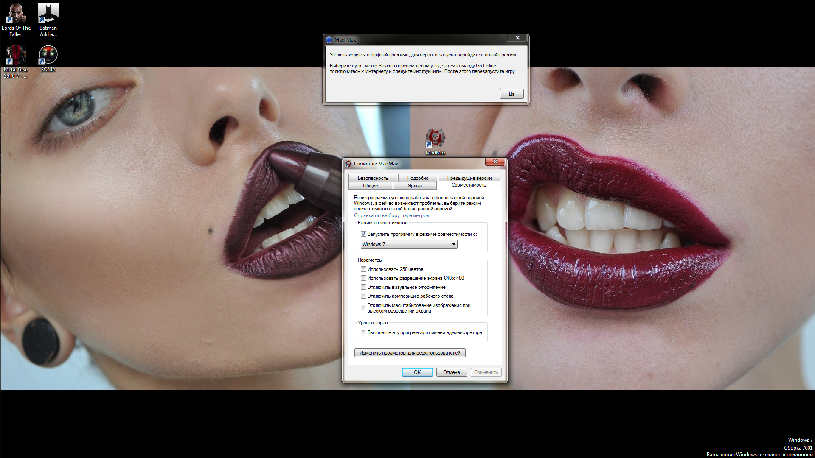Click the Steam offline-mode message text
Screen dimensions: 815x458
pos(423,55)
